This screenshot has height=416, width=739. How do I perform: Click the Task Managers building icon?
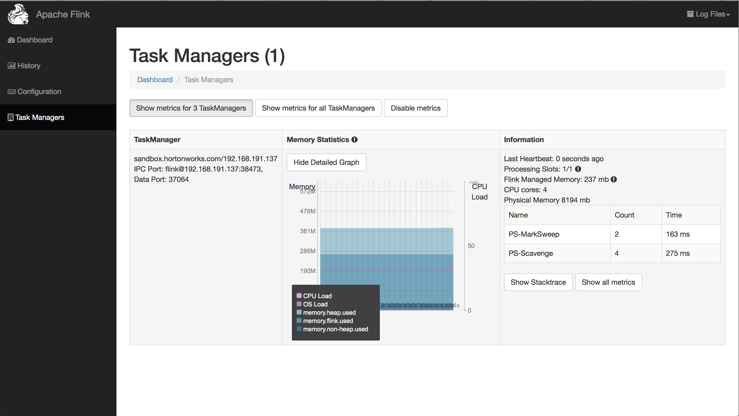(11, 118)
